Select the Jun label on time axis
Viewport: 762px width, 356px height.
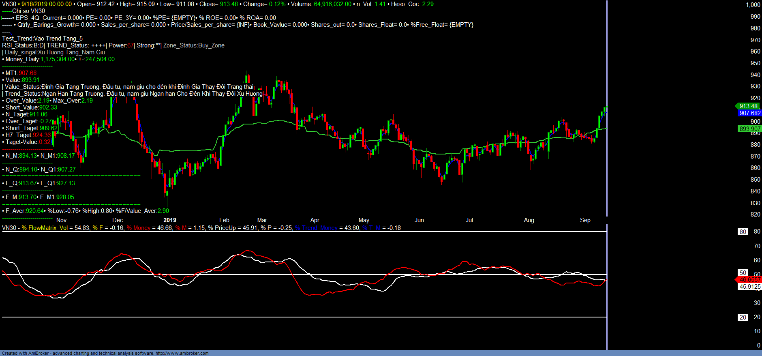419,220
